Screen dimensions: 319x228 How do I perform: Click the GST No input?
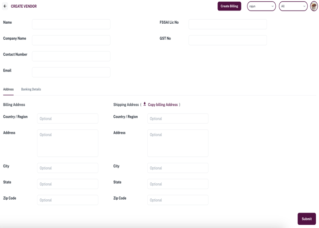[x=228, y=40]
